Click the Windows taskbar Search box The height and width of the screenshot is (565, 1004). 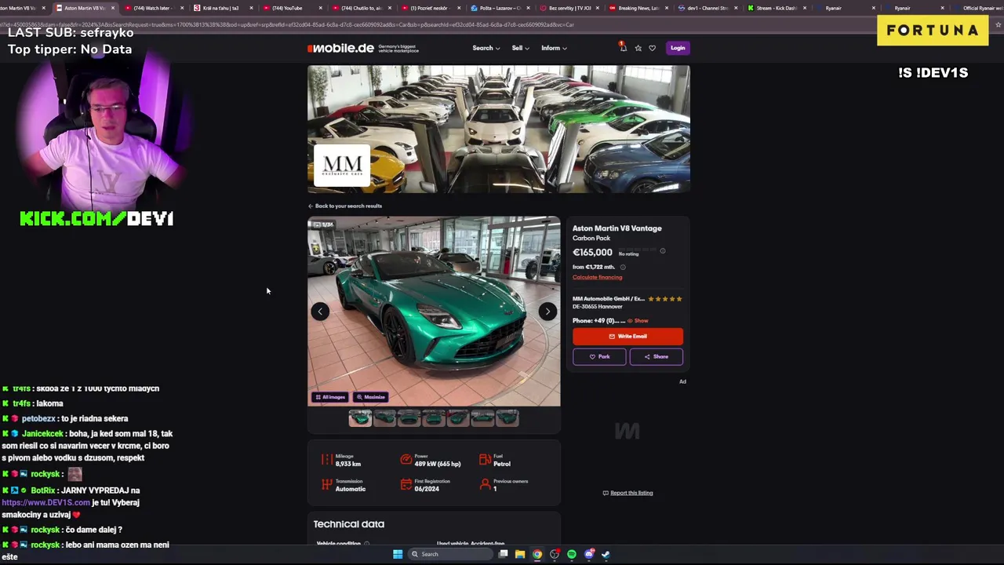point(451,554)
